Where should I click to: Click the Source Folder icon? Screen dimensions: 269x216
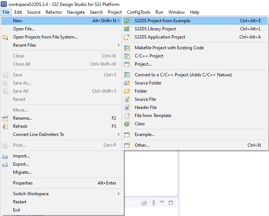[127, 83]
